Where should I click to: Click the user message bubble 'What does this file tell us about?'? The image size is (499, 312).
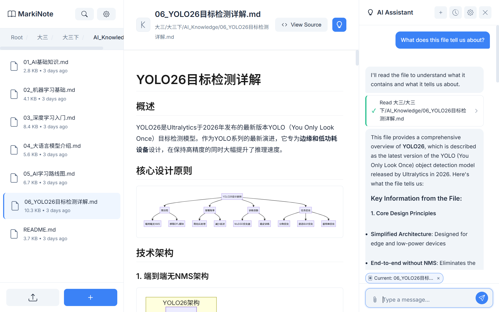coord(442,40)
